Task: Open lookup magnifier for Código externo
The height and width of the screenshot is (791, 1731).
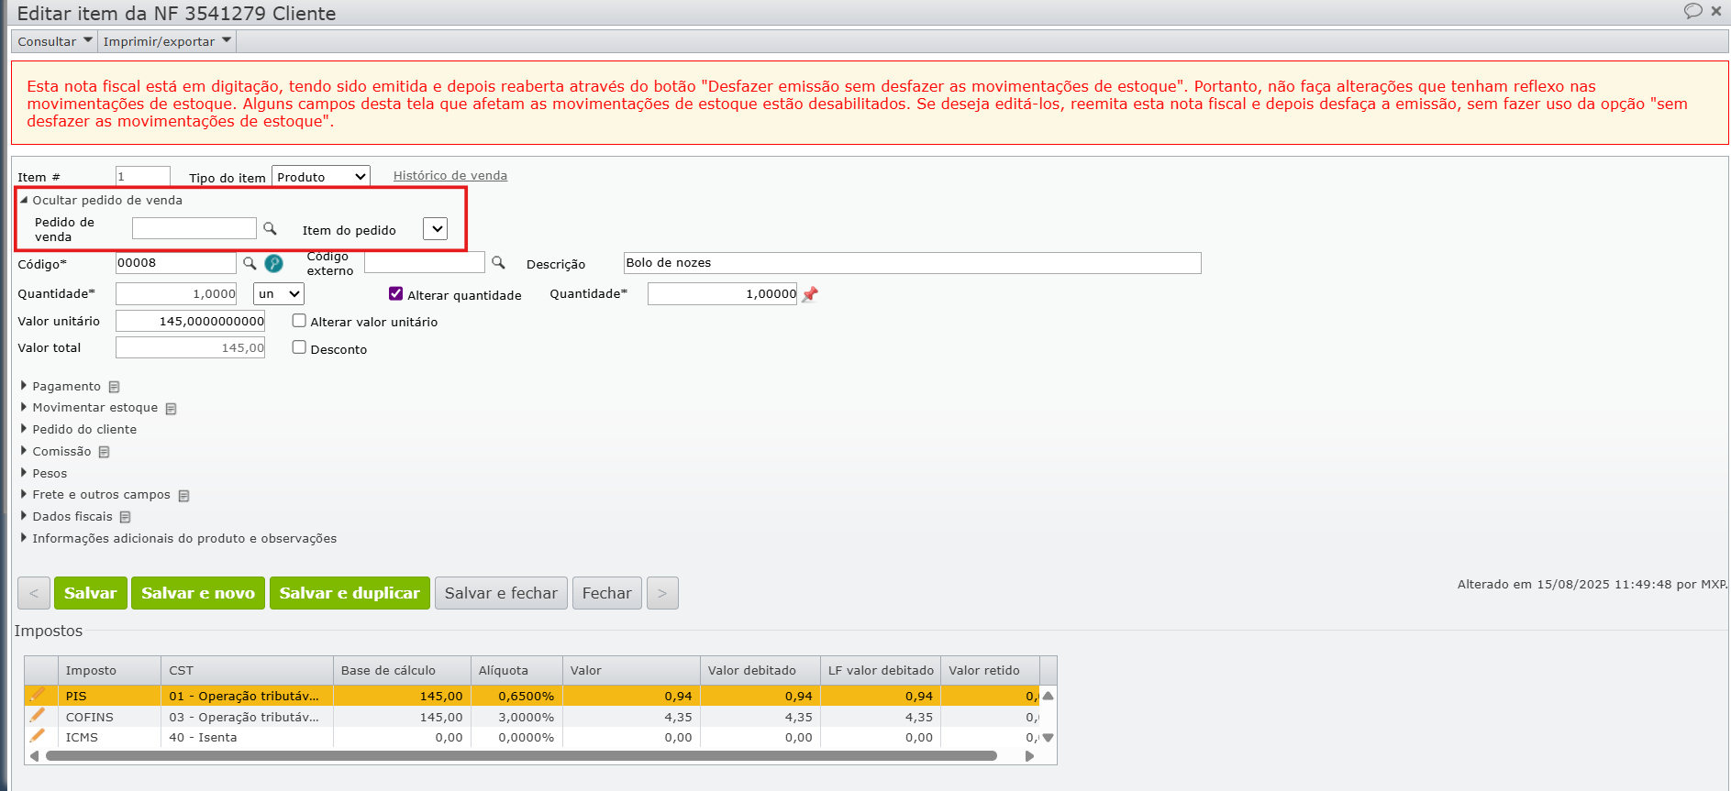Action: (498, 262)
